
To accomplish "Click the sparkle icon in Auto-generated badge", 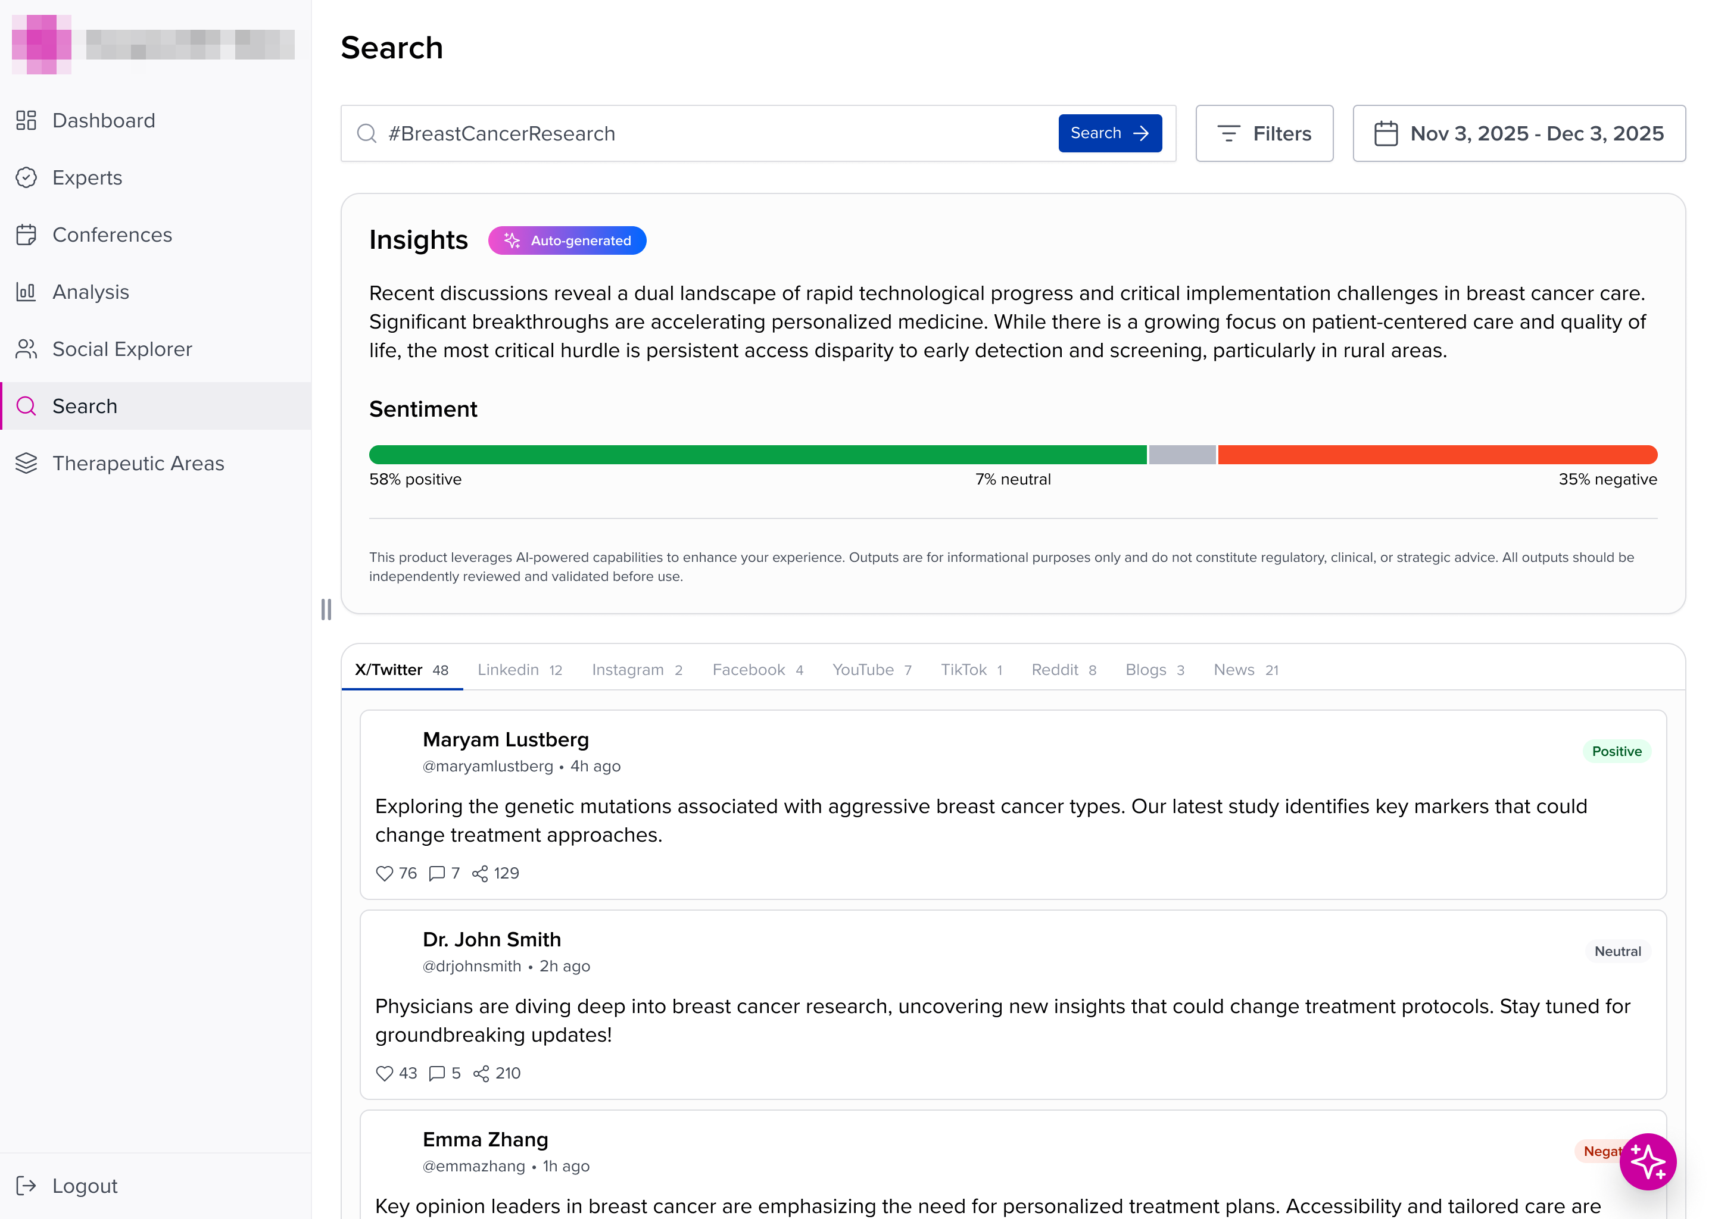I will click(x=512, y=240).
